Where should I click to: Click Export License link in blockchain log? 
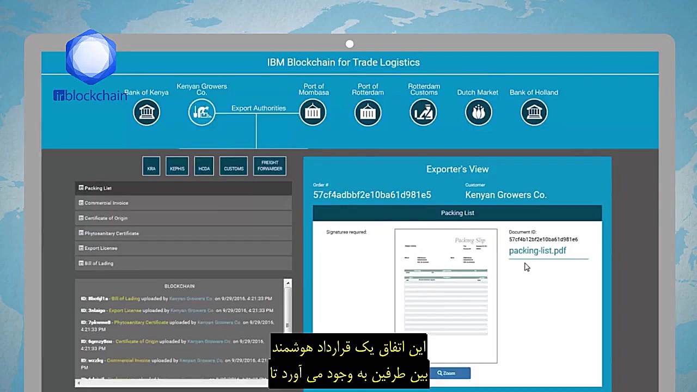tap(125, 310)
